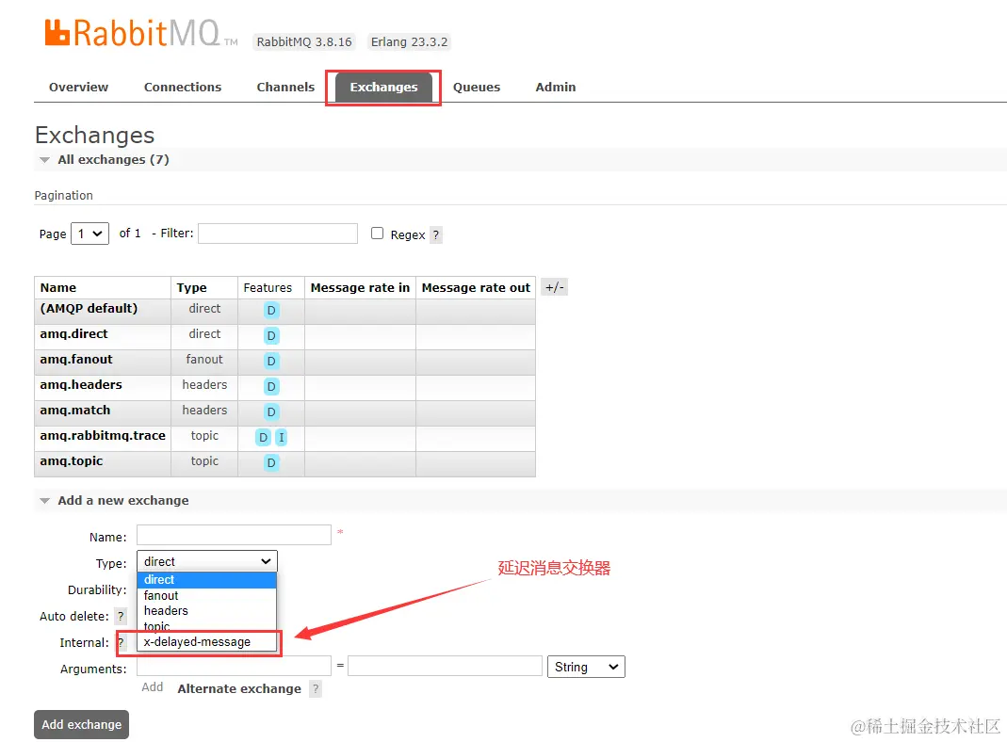Image resolution: width=1007 pixels, height=742 pixels.
Task: Select headers in the type list
Action: coord(207,611)
